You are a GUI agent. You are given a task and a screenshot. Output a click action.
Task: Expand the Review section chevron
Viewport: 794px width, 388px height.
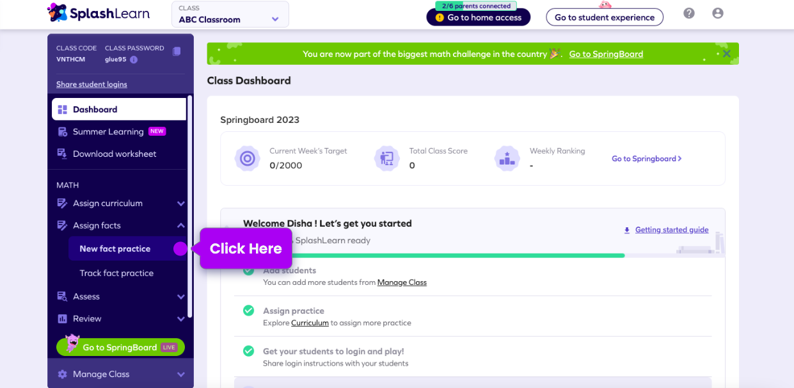181,319
